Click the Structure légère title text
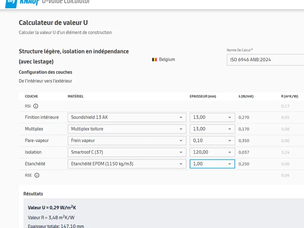Screen dimensions: 304x228 coord(74,57)
